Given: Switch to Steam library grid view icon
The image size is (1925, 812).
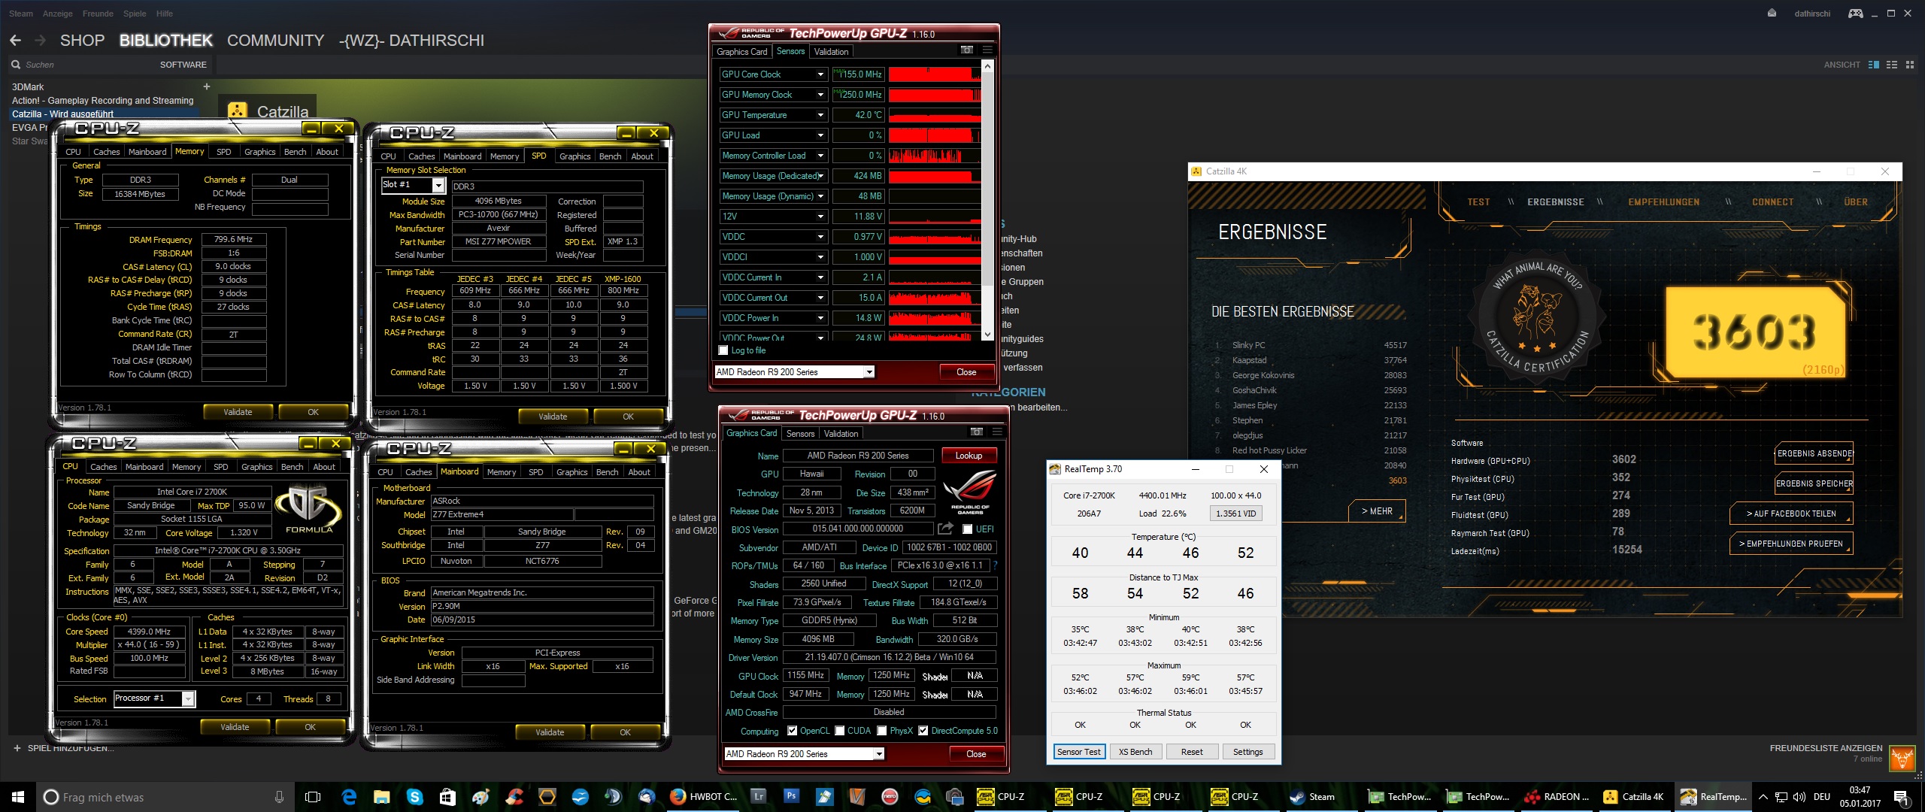Looking at the screenshot, I should (x=1910, y=65).
